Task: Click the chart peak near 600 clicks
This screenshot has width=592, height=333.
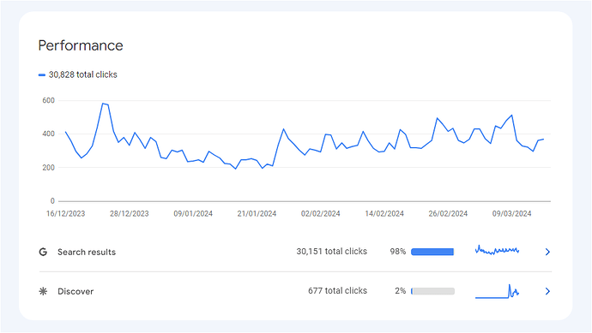Action: [x=103, y=104]
